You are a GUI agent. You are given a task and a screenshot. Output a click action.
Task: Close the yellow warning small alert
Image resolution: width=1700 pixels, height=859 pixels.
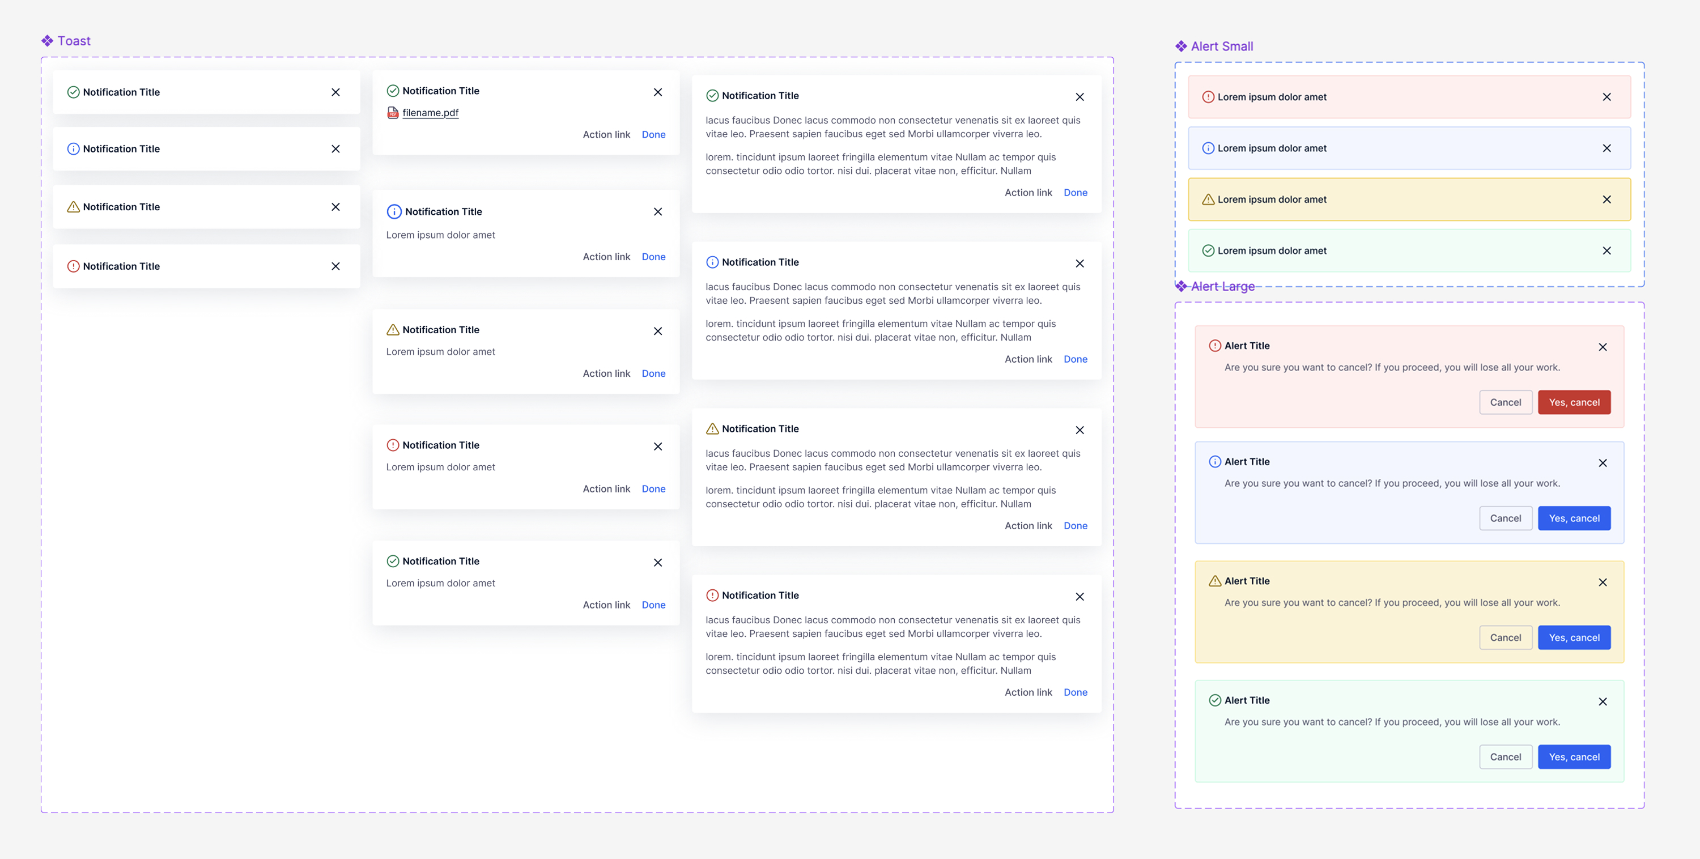[x=1606, y=199]
